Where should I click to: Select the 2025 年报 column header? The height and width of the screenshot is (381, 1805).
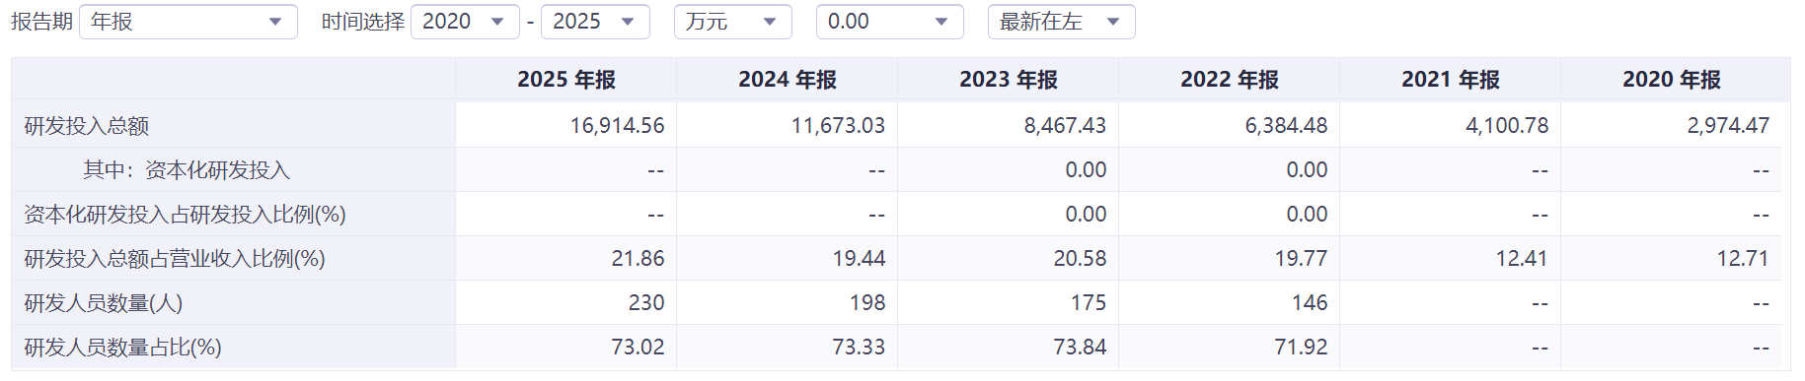(566, 80)
